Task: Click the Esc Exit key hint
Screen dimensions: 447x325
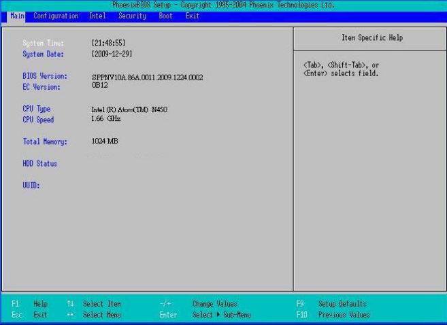Action: tap(29, 315)
